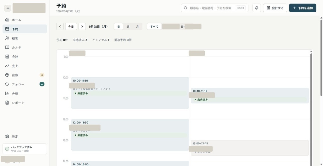Viewport: 323px width, 166px height.
Task: Open the 10:30-11:15 appointment block
Action: click(250, 96)
